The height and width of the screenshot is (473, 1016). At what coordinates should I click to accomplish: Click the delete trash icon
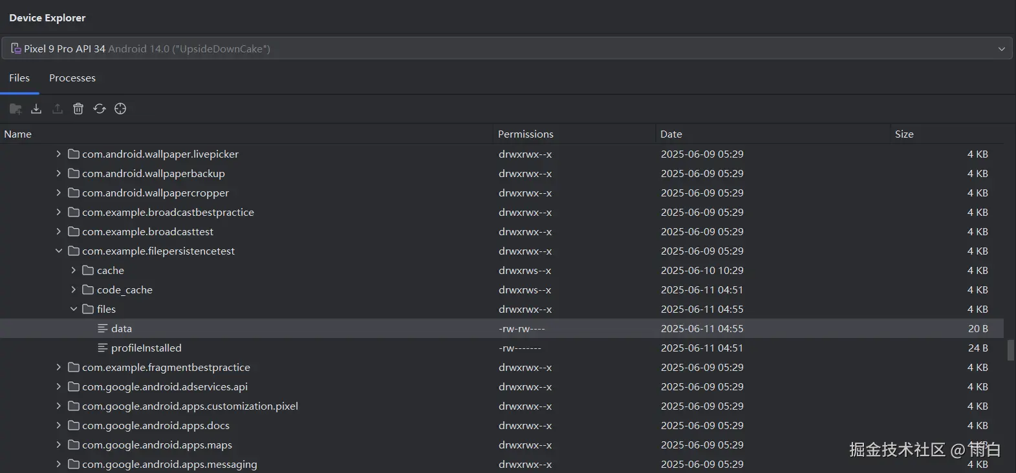(x=78, y=109)
